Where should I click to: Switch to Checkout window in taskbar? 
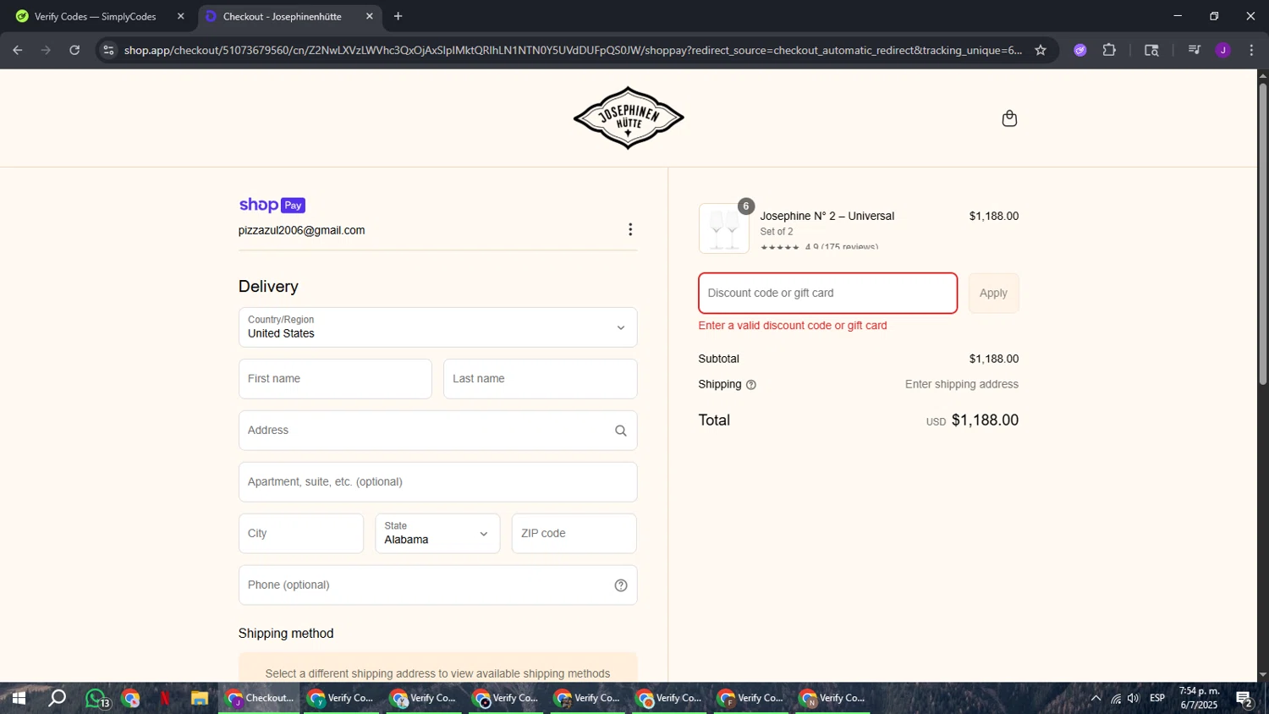point(259,699)
